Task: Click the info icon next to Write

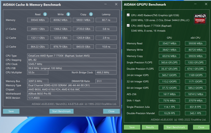Action: (x=68, y=14)
